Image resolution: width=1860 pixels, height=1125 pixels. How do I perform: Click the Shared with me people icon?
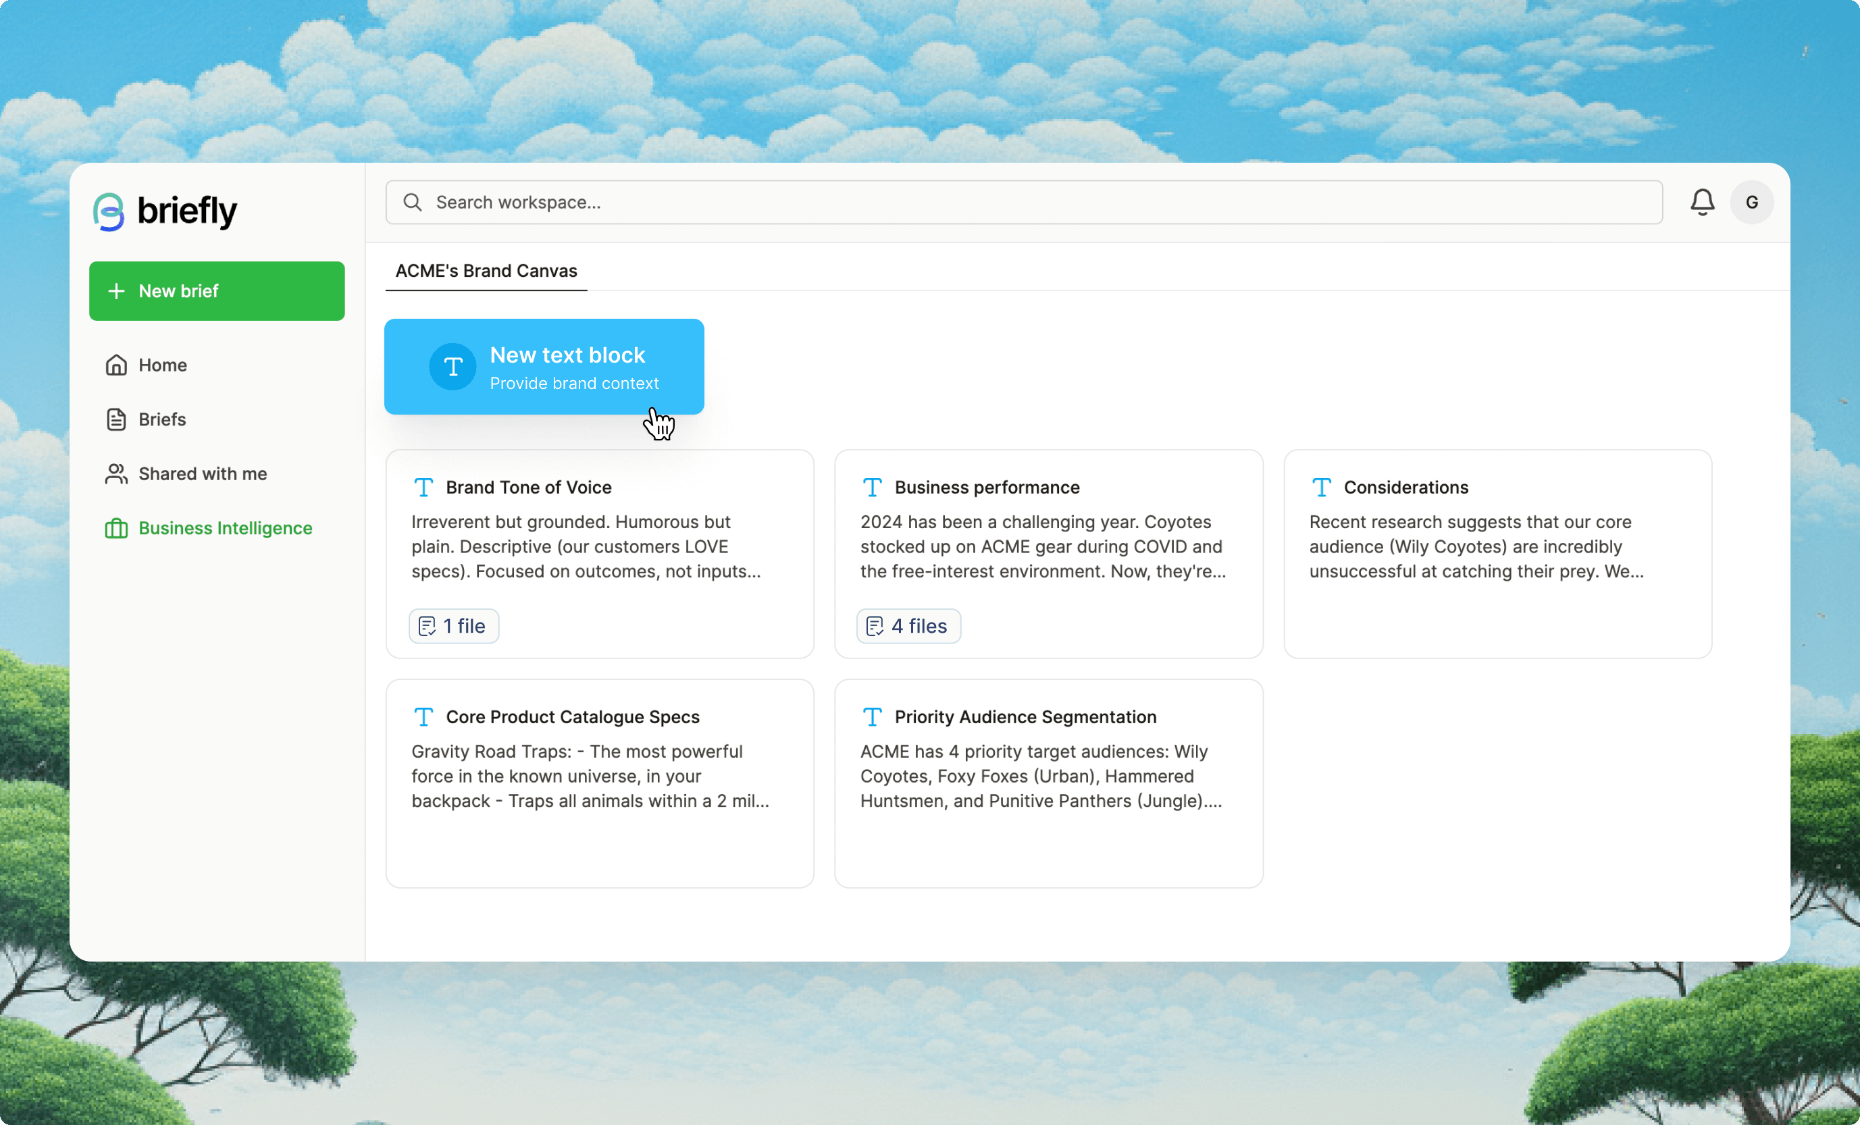[x=115, y=474]
